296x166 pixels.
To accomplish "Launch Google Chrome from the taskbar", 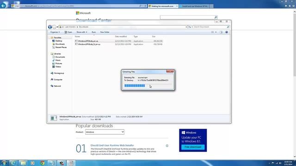I will click(42, 163).
